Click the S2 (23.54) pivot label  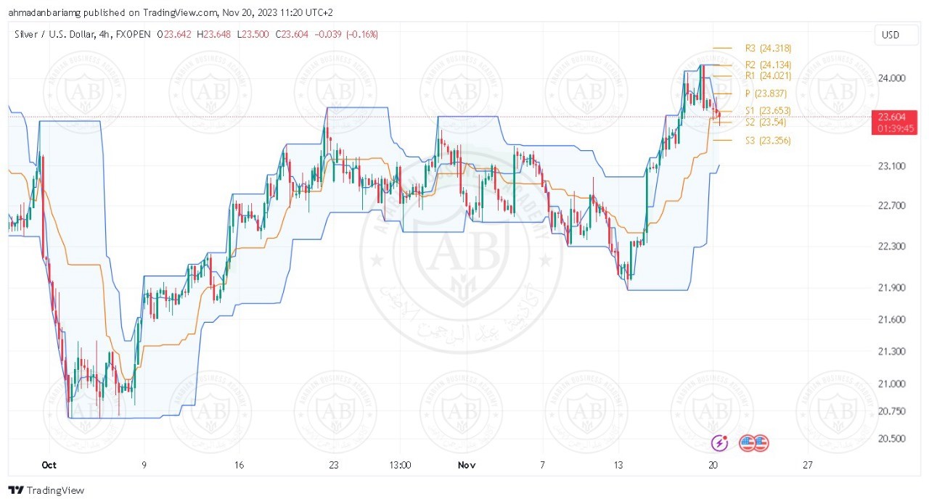coord(766,122)
